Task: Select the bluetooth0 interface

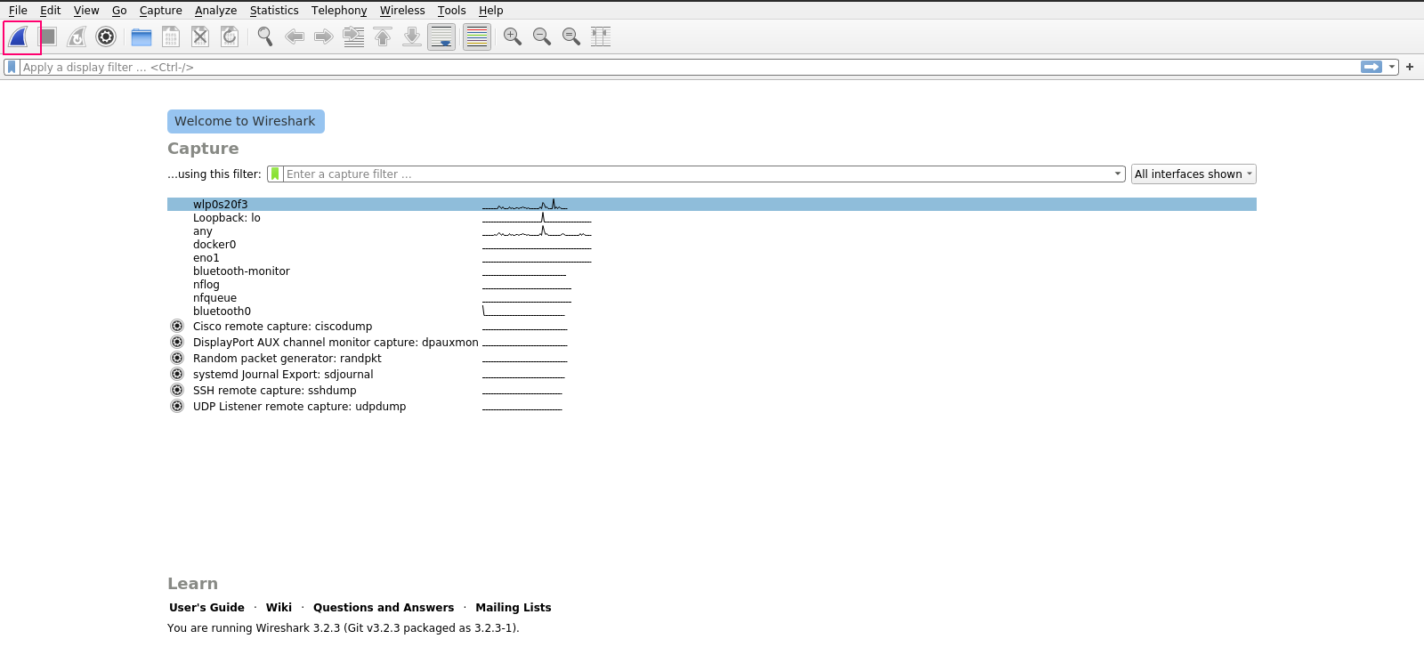Action: tap(712, 311)
